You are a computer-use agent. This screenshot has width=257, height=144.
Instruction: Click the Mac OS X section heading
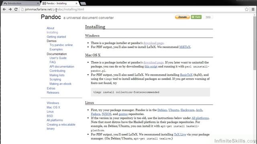point(93,55)
